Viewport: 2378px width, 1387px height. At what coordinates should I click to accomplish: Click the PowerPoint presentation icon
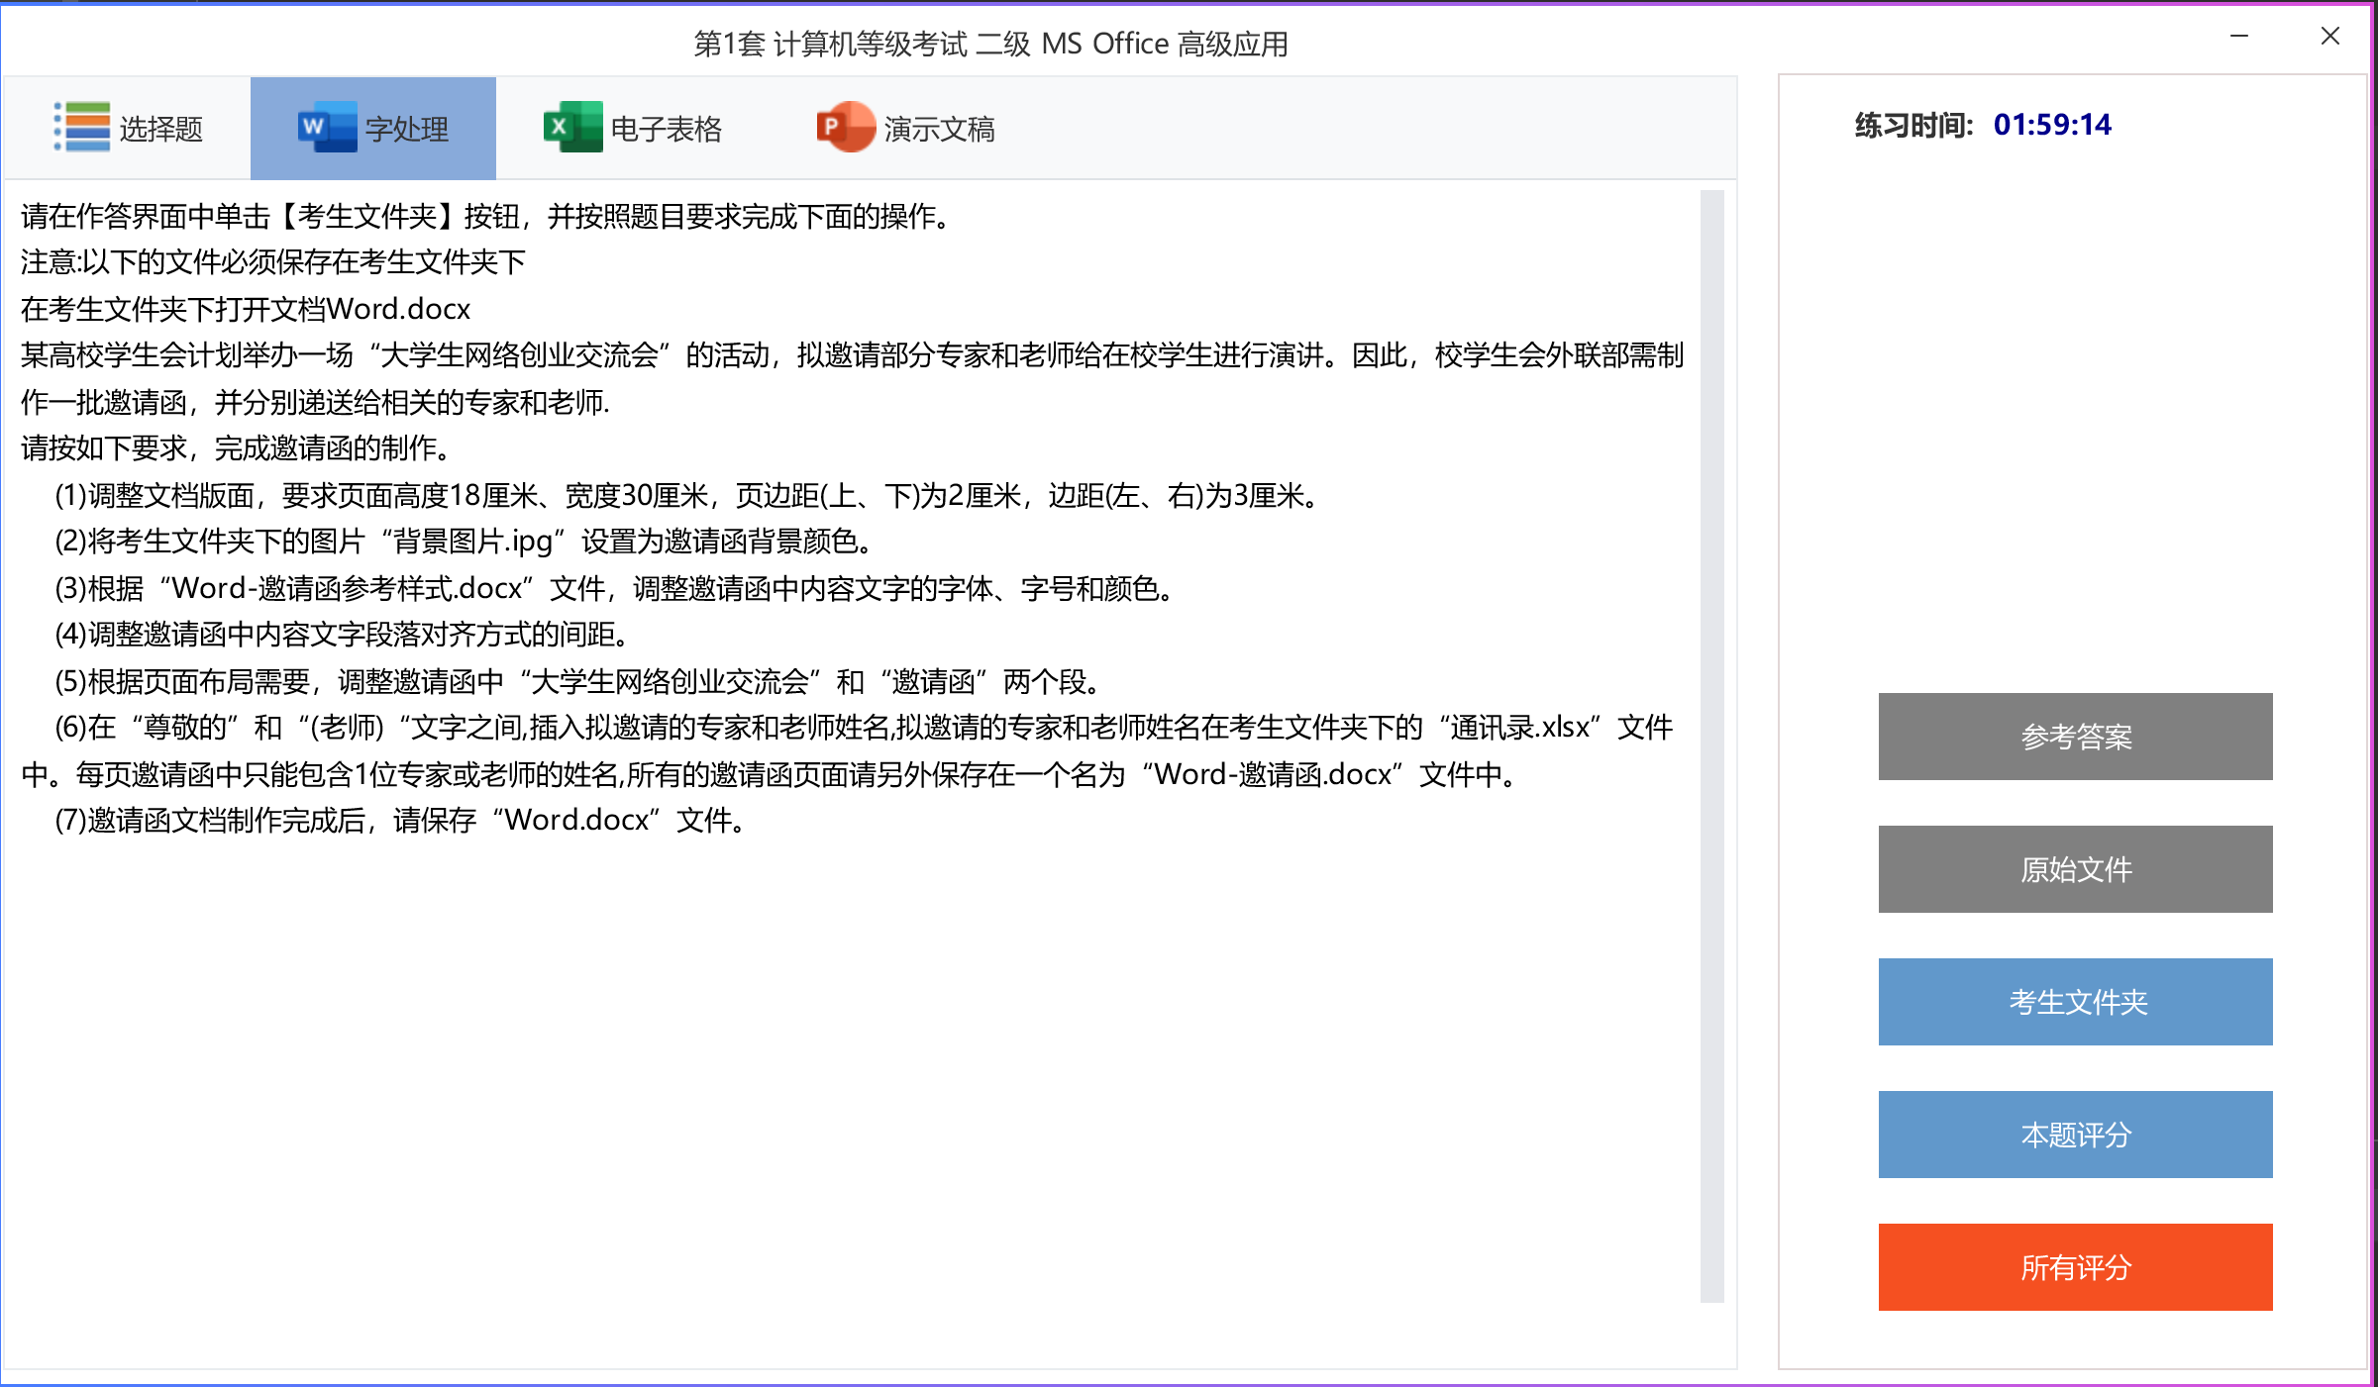[845, 128]
